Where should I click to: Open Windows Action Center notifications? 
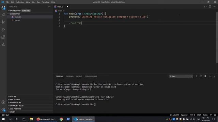click(x=214, y=119)
